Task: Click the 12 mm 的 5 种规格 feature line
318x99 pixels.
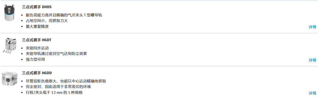Action: 54,93
